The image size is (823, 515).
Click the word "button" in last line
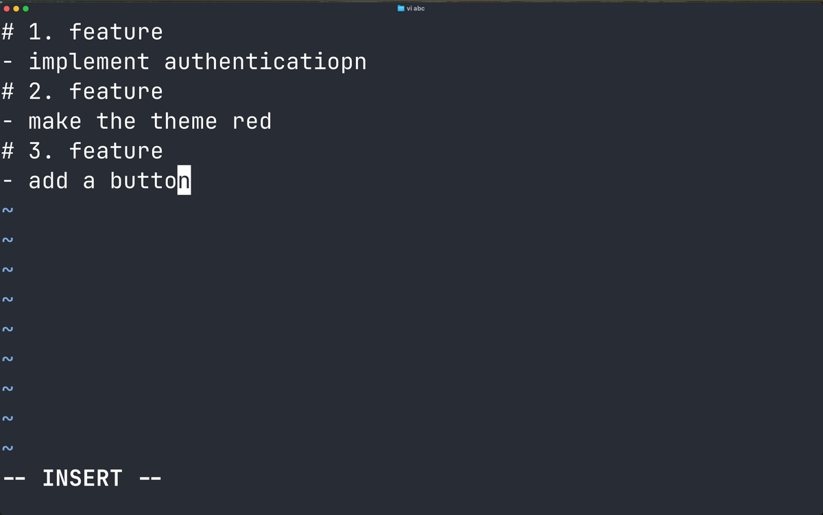click(150, 181)
